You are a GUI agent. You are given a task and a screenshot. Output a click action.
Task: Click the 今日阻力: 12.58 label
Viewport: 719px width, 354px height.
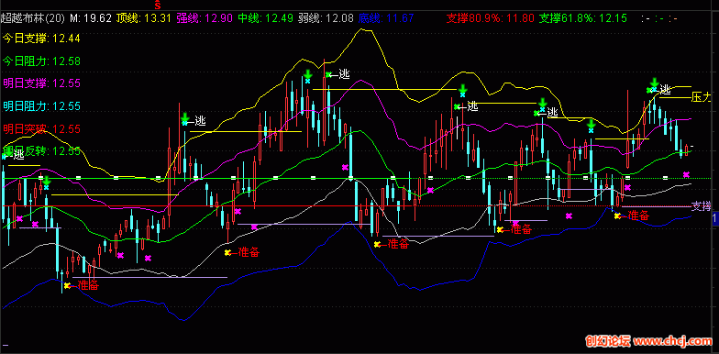click(x=42, y=61)
